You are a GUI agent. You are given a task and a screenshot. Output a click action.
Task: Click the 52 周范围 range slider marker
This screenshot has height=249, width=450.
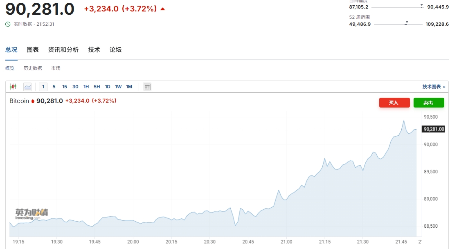coord(406,23)
